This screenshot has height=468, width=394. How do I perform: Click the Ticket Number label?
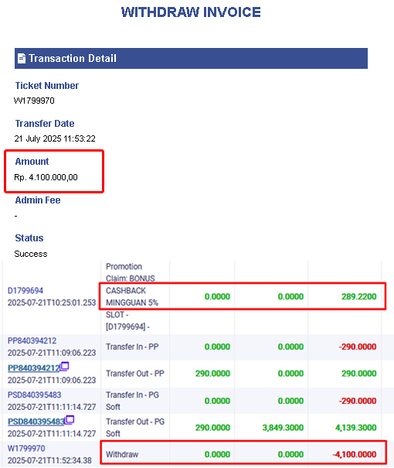click(x=47, y=86)
